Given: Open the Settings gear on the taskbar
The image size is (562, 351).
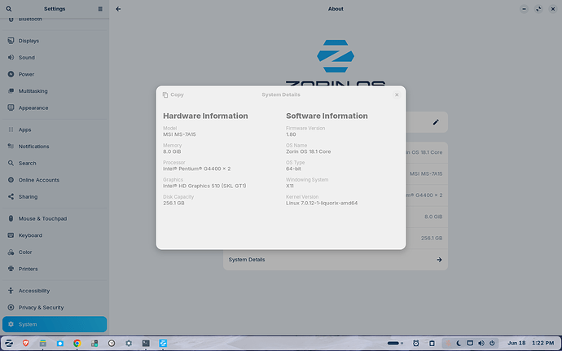Looking at the screenshot, I should [x=129, y=344].
